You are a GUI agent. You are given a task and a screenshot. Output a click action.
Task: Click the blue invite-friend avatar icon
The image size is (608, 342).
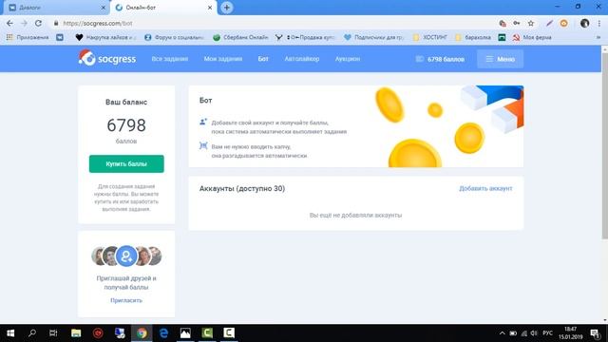(126, 256)
